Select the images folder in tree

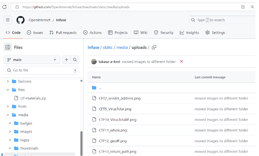(x=26, y=132)
